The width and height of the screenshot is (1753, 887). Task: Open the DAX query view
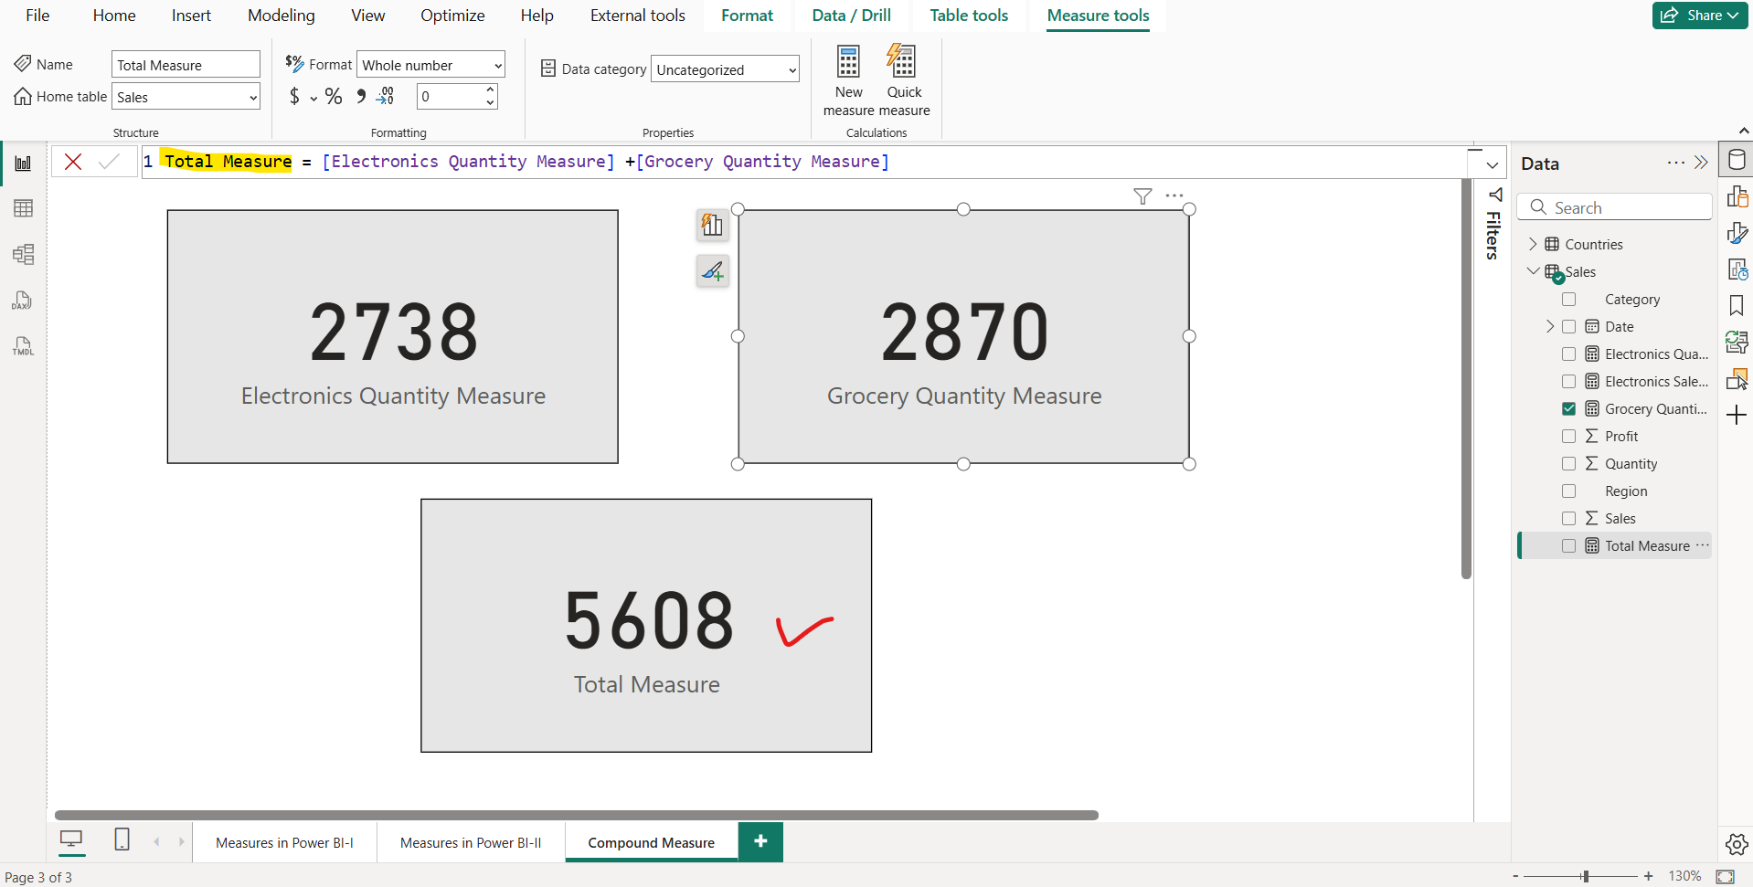(23, 300)
